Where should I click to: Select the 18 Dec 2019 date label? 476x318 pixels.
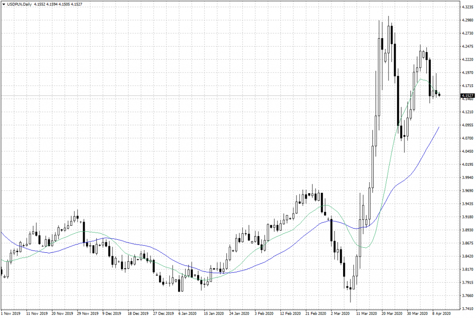click(x=139, y=313)
